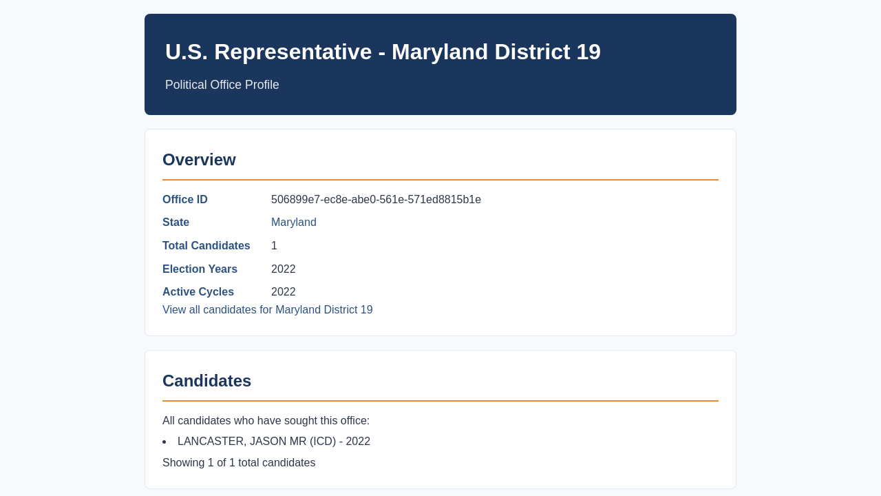Open the Maryland state link
The height and width of the screenshot is (496, 881).
[294, 223]
